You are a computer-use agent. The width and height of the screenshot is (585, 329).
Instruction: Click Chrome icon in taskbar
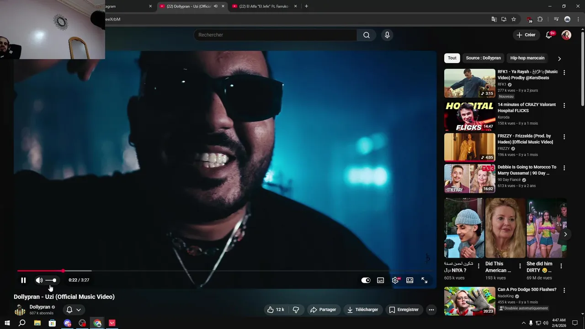pyautogui.click(x=97, y=323)
